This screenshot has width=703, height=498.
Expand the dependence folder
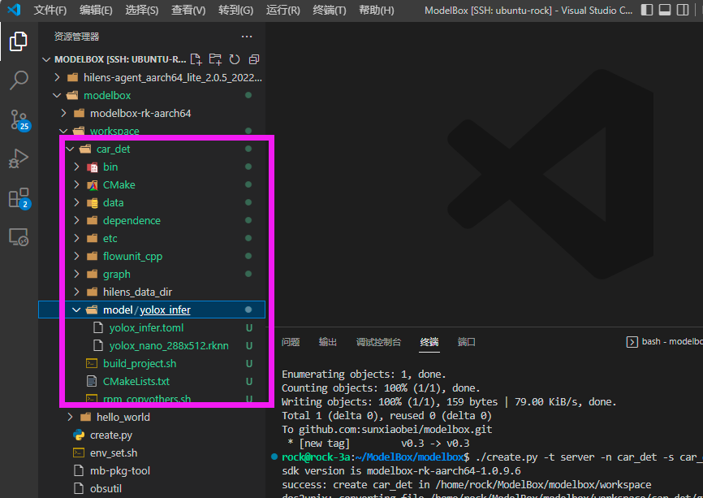point(76,220)
